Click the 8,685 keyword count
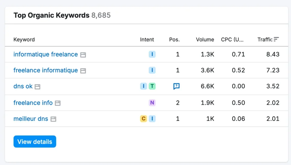This screenshot has width=291, height=165. 101,15
